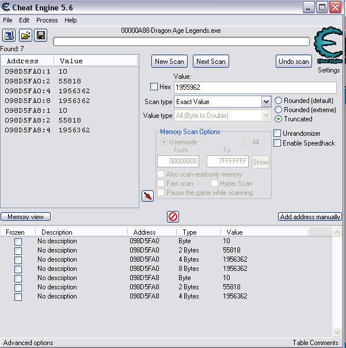Click the Value column header in results

(96, 61)
